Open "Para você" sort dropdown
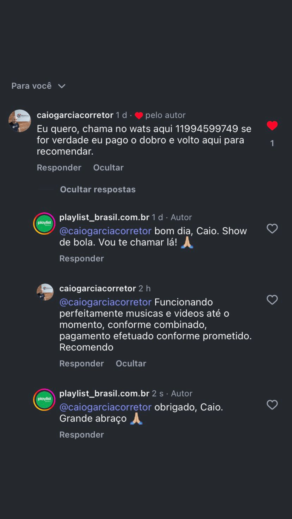The height and width of the screenshot is (519, 292). (x=32, y=86)
